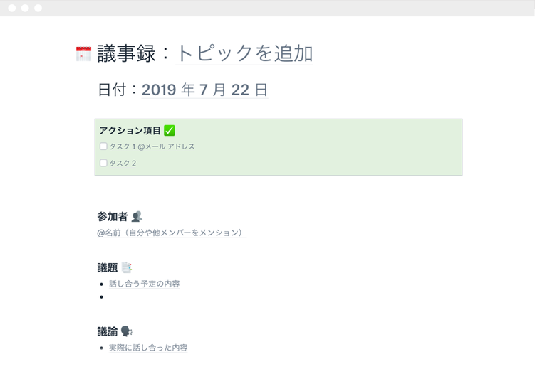535x374 pixels.
Task: Click the green checkmark emoji in アクション項目
Action: tap(170, 131)
